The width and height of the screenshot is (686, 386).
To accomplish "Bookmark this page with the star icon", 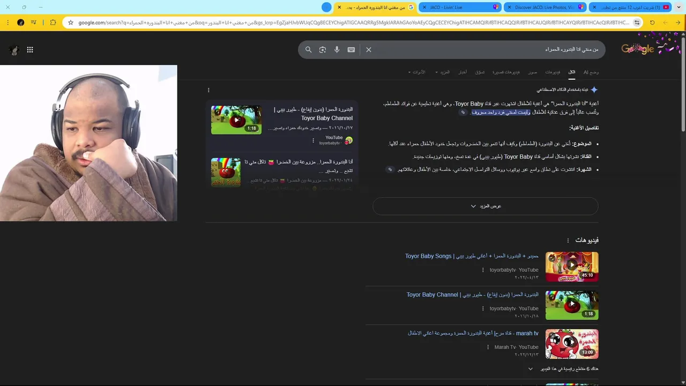I will pyautogui.click(x=70, y=23).
